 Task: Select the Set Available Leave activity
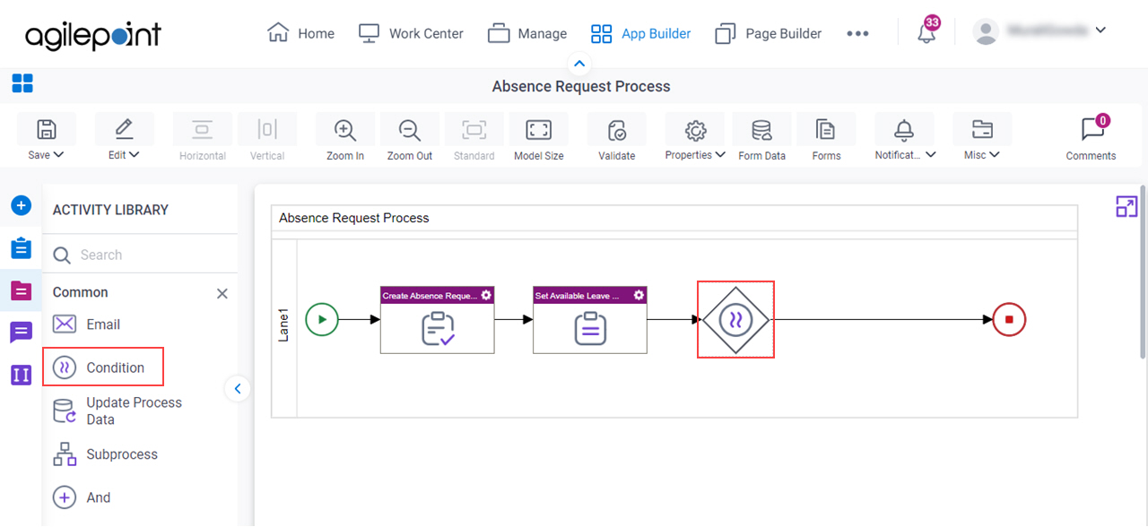point(590,320)
